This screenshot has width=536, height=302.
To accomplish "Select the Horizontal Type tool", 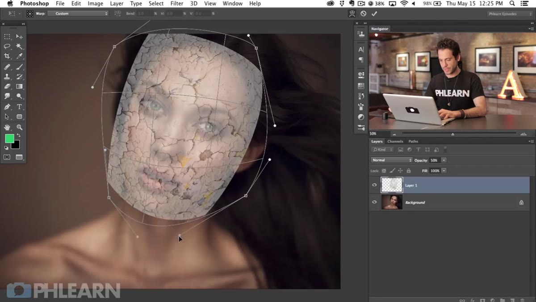I will coord(19,107).
